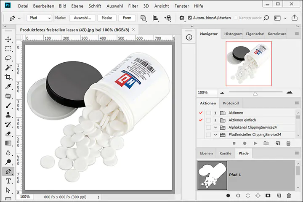This screenshot has height=202, width=303.
Task: Select the Eyedropper tool
Action: [x=8, y=86]
